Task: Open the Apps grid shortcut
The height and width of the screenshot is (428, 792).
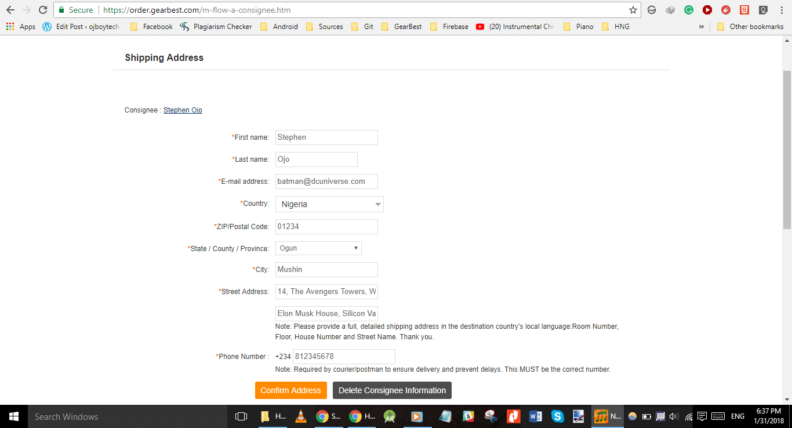Action: pos(20,27)
